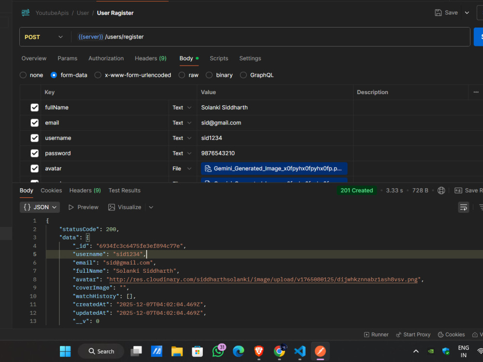Select the GraphQL body type radio
483x362 pixels.
point(243,75)
